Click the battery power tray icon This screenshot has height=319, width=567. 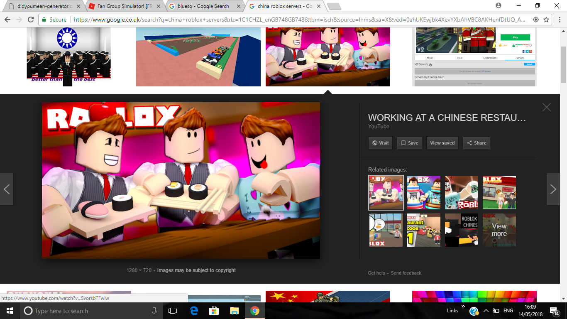(x=496, y=311)
